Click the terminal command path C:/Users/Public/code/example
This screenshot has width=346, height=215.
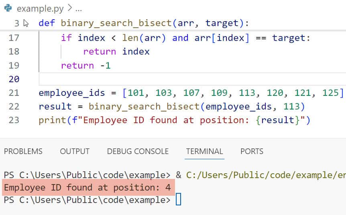click(x=266, y=175)
